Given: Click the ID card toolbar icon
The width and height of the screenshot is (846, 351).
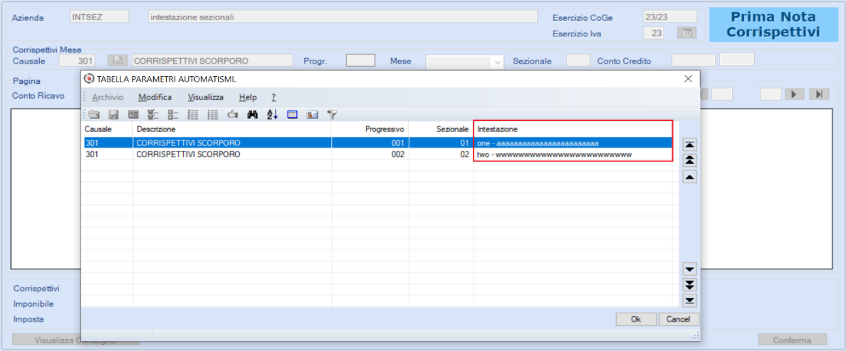Looking at the screenshot, I should (x=312, y=114).
